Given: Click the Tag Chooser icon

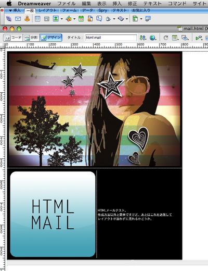Looking at the screenshot, I should pos(148,19).
